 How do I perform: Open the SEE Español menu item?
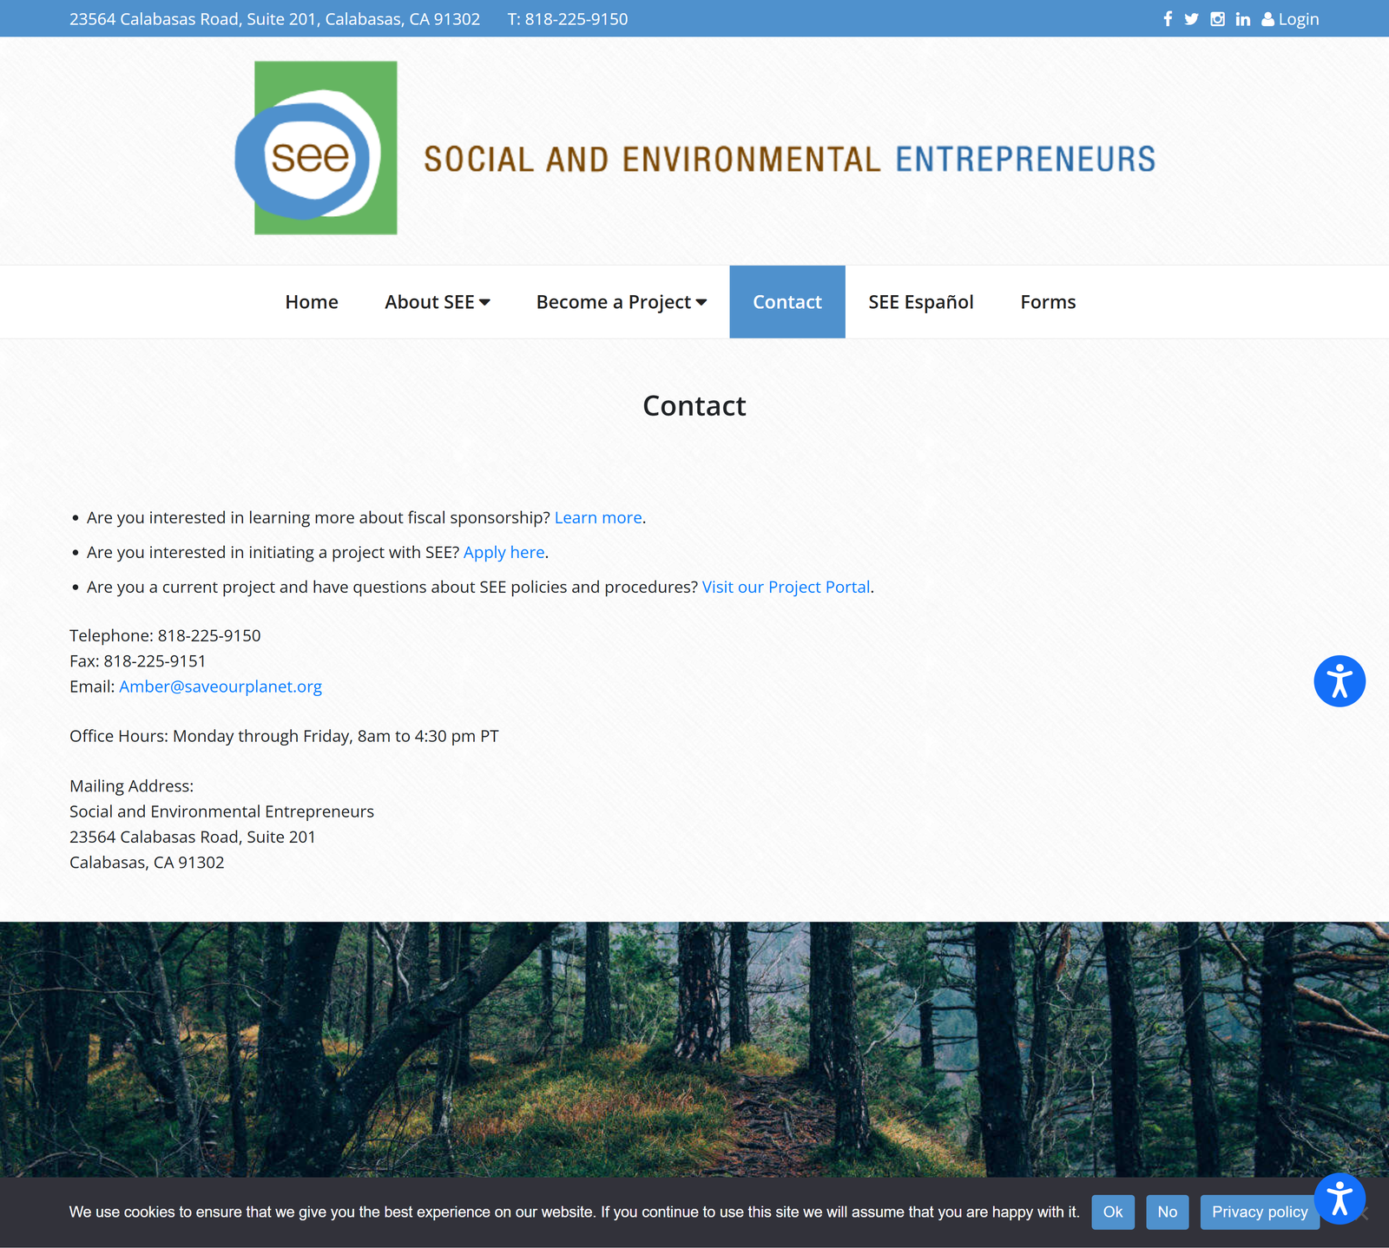pyautogui.click(x=921, y=302)
